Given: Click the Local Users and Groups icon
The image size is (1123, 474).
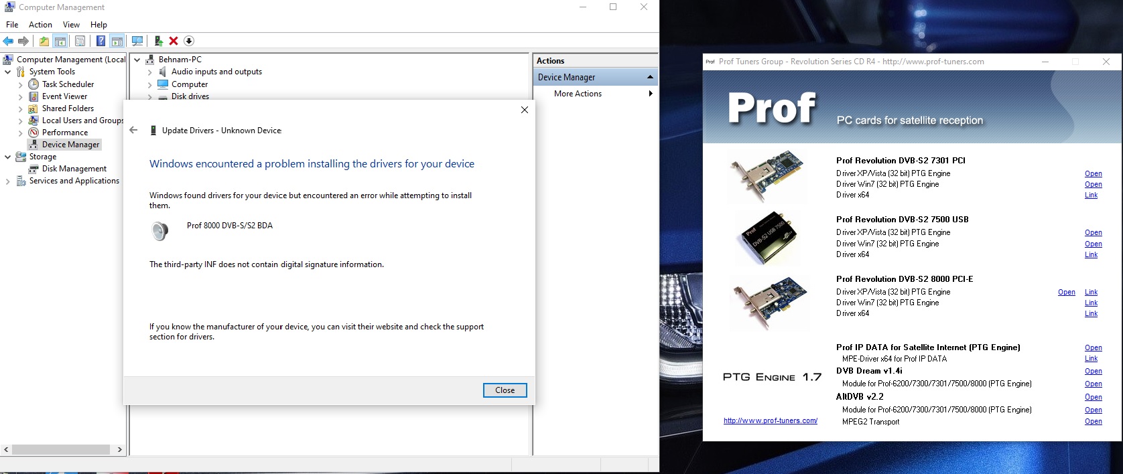Looking at the screenshot, I should 34,121.
